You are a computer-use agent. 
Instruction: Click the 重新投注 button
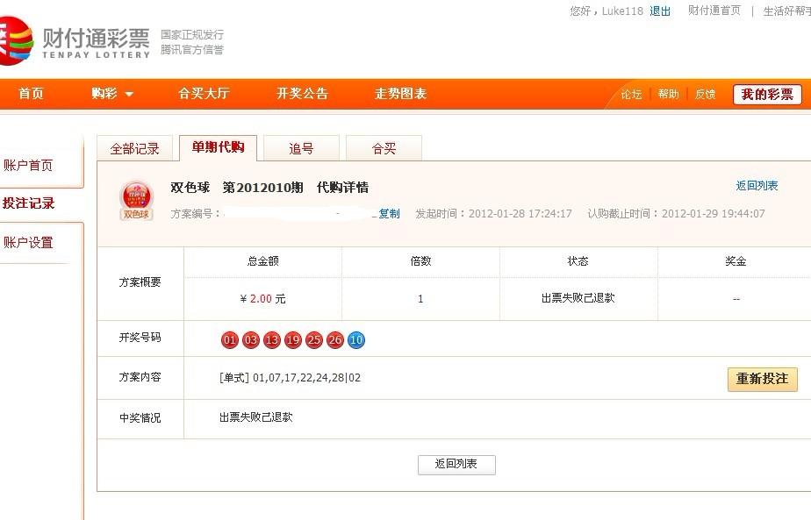[763, 379]
